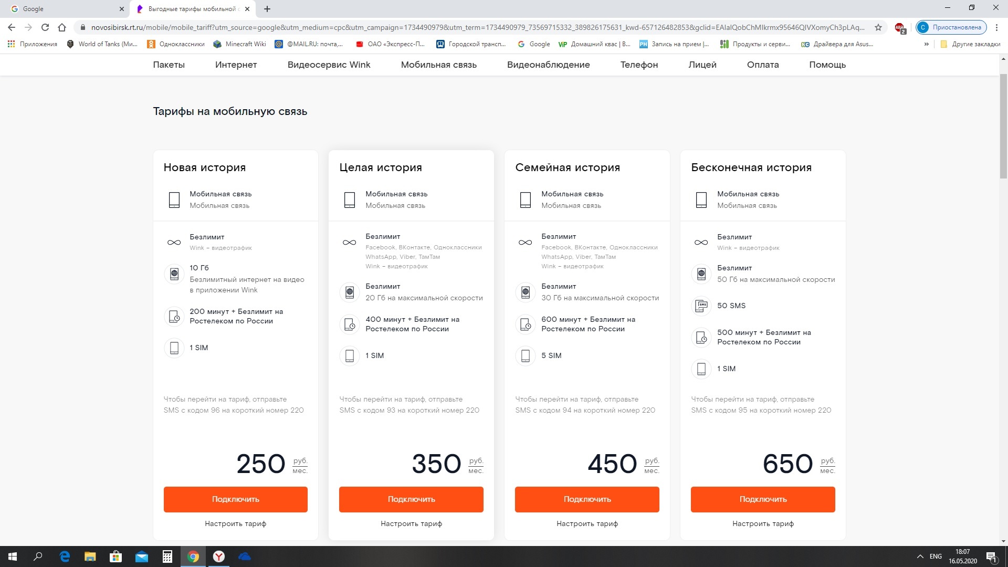Click 10 Гб internet icon in Новая история
Image resolution: width=1008 pixels, height=567 pixels.
[174, 274]
